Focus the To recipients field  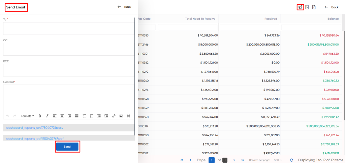68,29
